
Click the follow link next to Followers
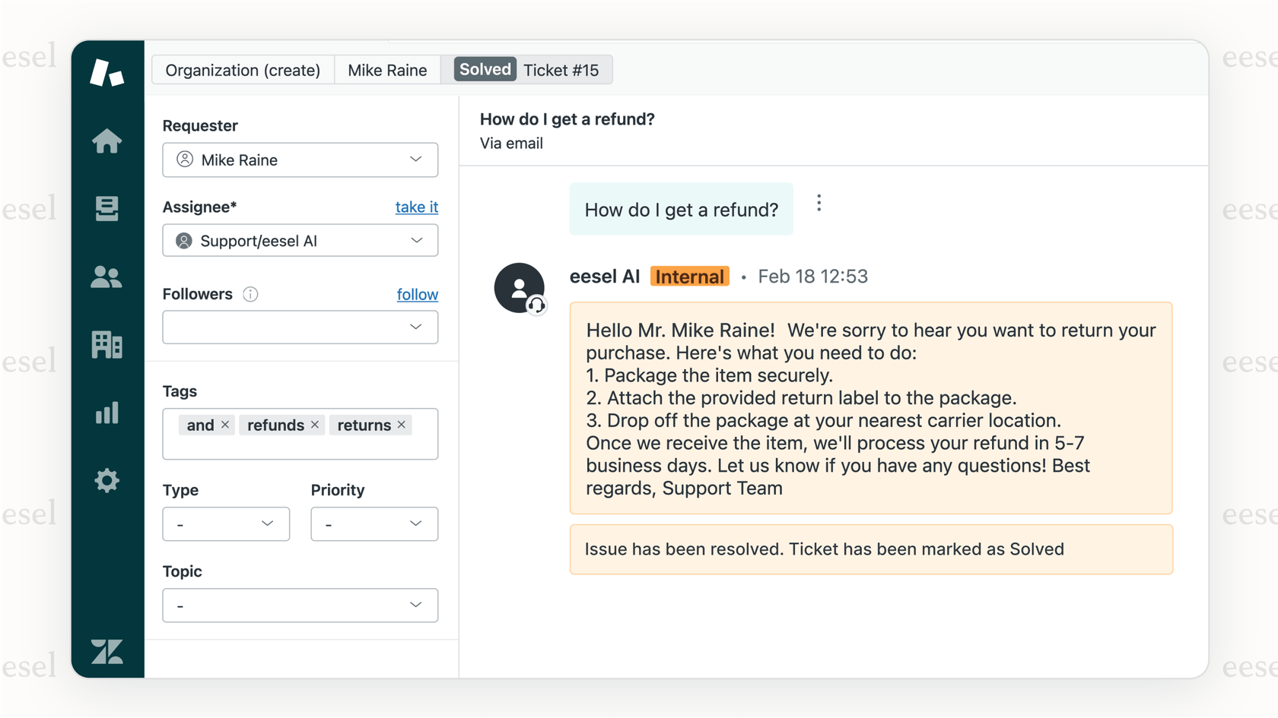point(417,294)
